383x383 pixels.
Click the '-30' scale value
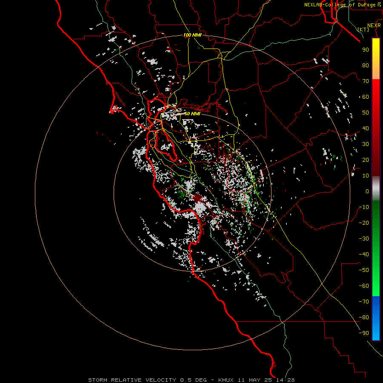[364, 239]
